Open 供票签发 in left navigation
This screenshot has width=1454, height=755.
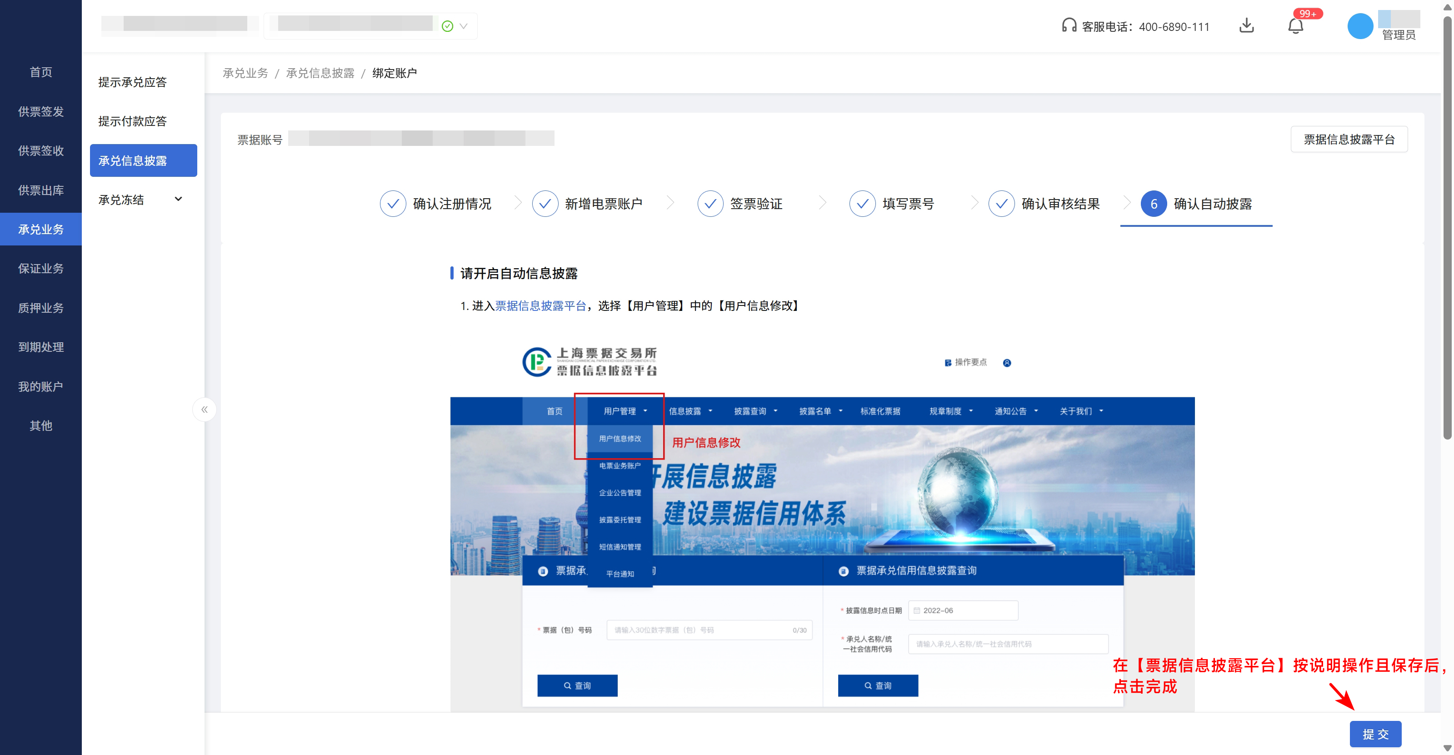(40, 112)
